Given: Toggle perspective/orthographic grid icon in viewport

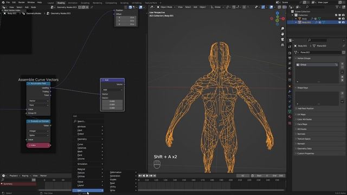Looking at the screenshot, I should pos(282,45).
